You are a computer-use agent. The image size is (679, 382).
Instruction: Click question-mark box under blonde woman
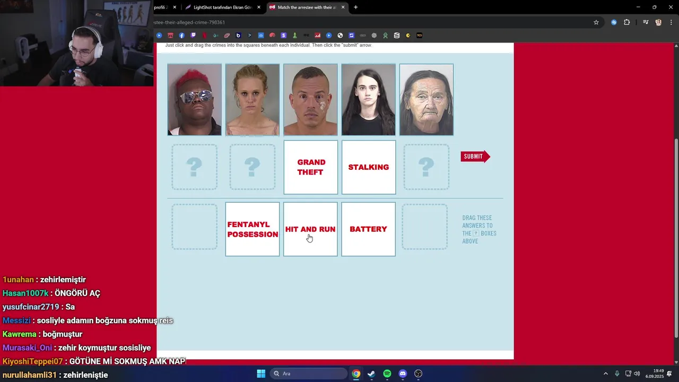pos(253,167)
